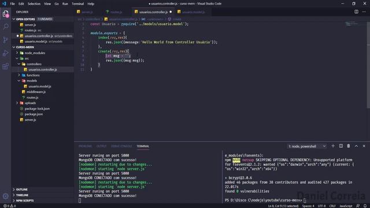Open the Run and Debug view

click(x=6, y=53)
